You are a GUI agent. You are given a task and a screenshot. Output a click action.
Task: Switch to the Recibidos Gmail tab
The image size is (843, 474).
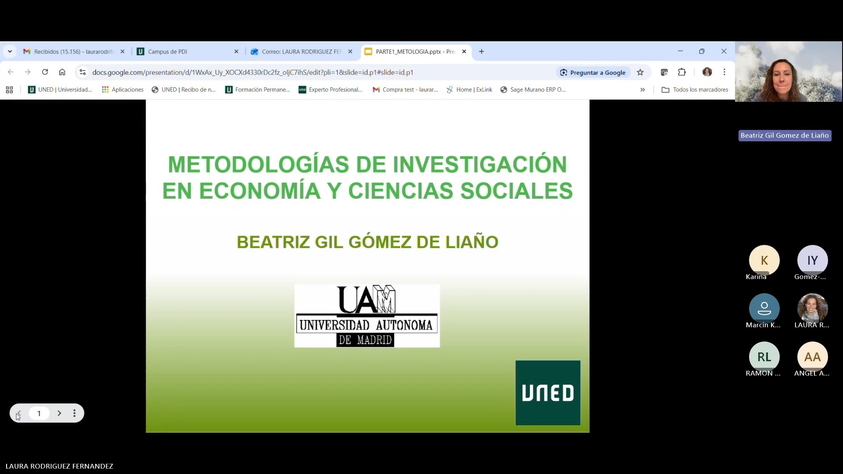click(x=70, y=51)
